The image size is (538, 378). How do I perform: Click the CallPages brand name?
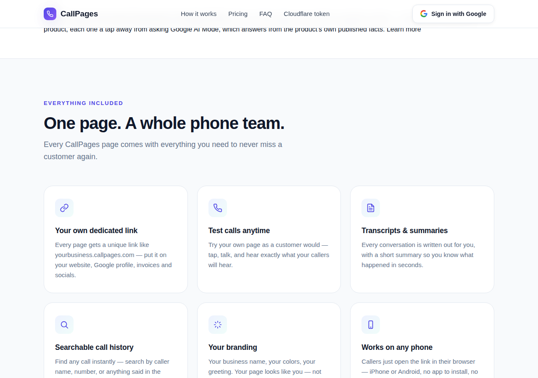79,14
